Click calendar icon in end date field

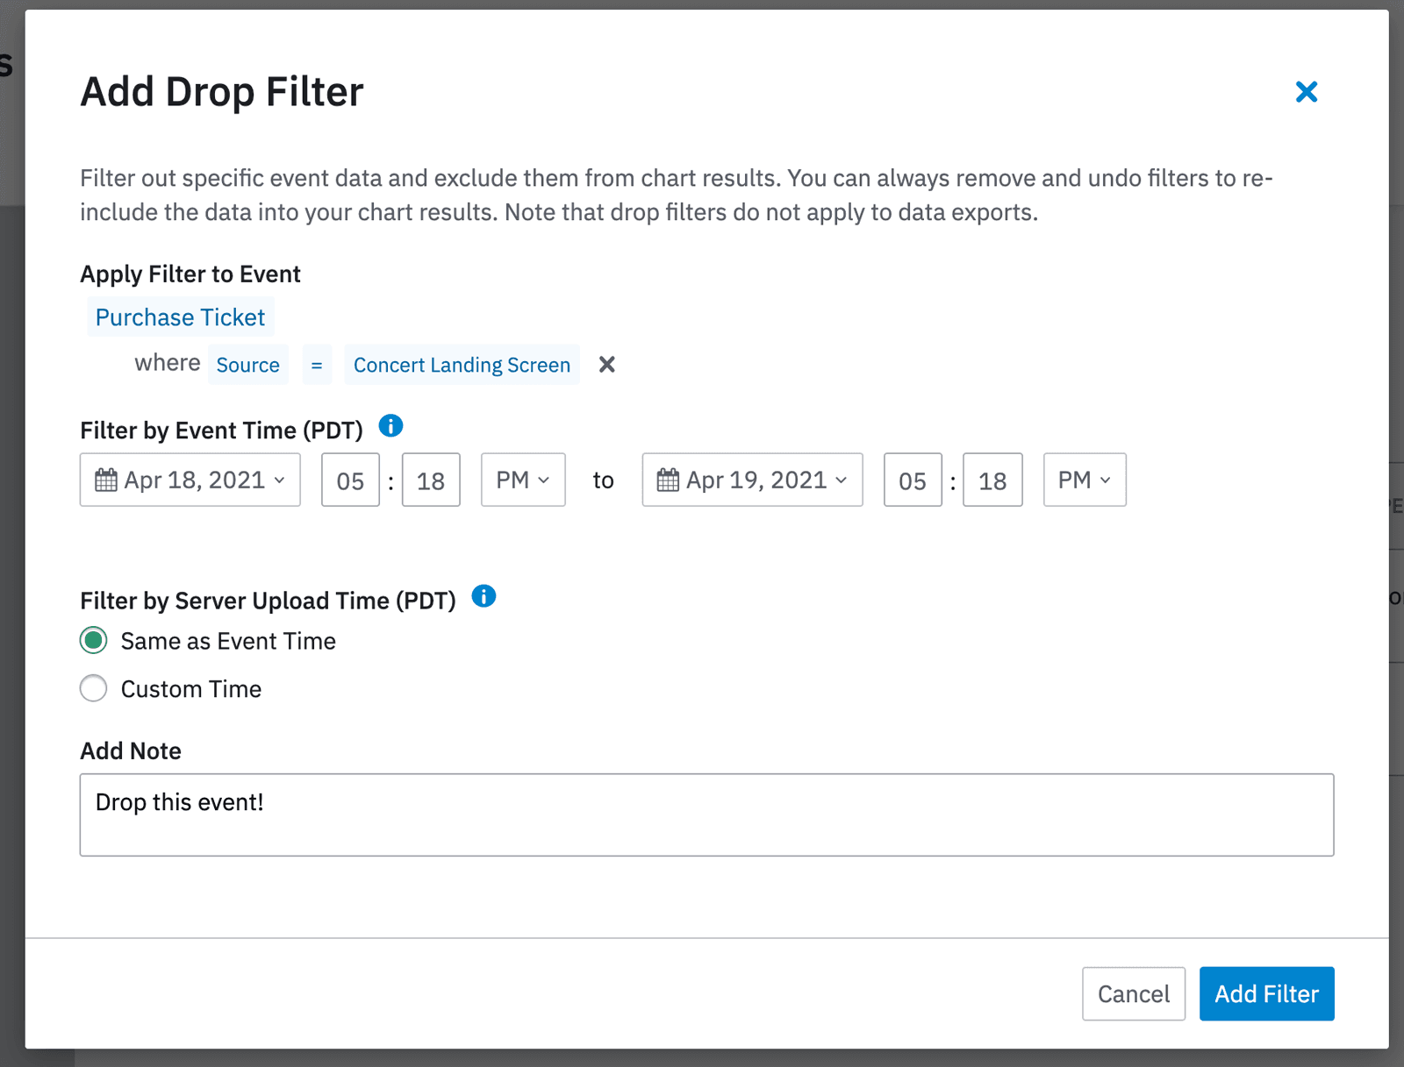(x=668, y=480)
